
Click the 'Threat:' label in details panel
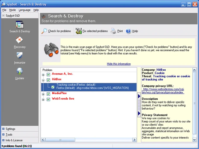147,76
